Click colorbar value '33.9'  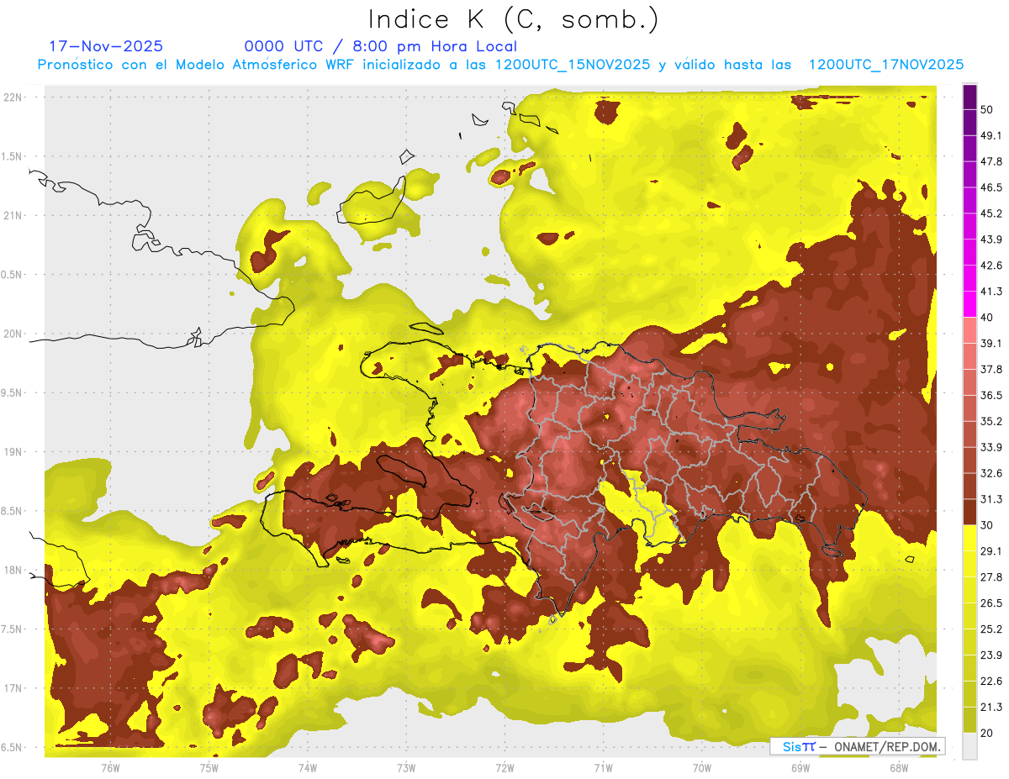pyautogui.click(x=991, y=447)
